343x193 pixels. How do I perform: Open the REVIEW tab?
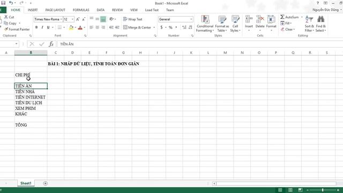[117, 10]
